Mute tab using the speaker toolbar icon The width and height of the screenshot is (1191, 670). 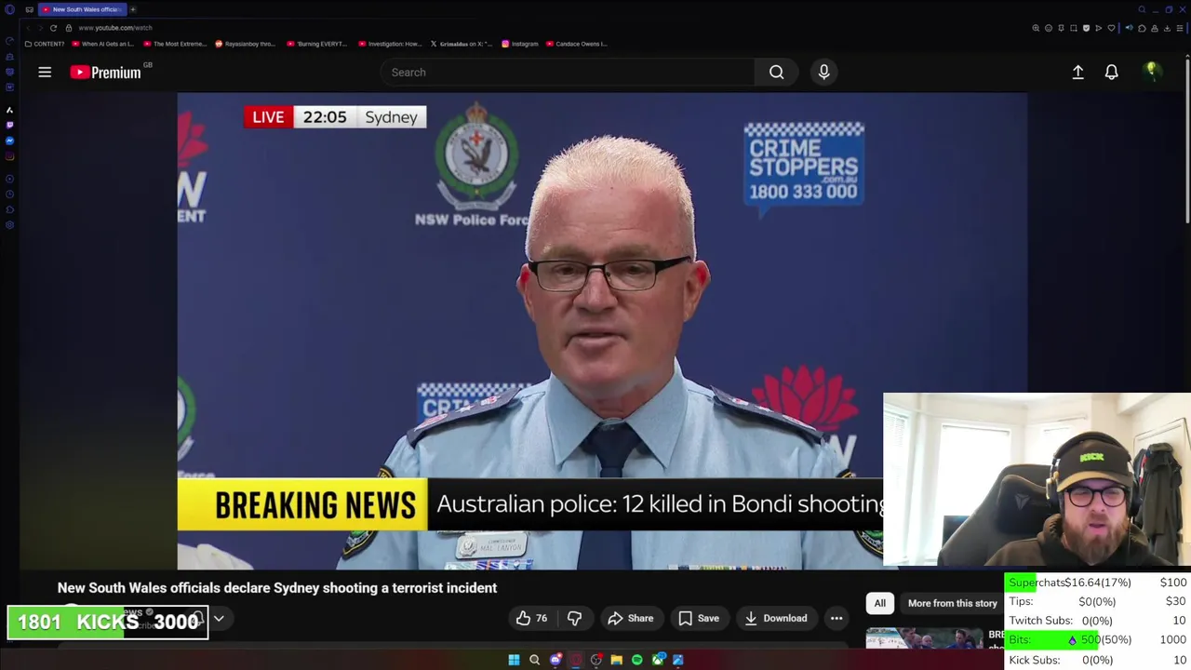pos(1130,28)
